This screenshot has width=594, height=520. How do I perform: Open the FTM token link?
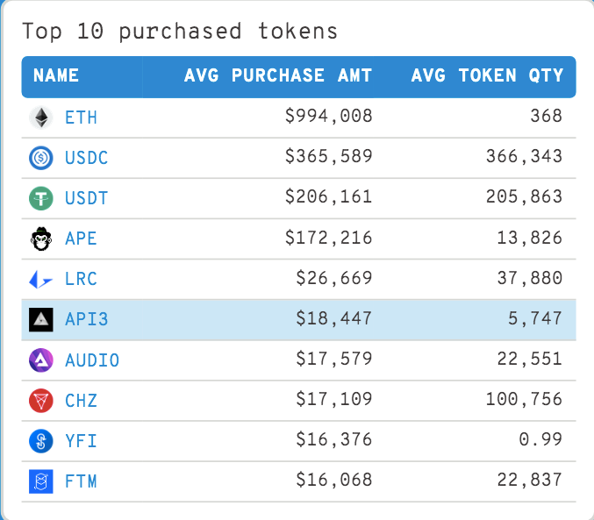[x=81, y=481]
